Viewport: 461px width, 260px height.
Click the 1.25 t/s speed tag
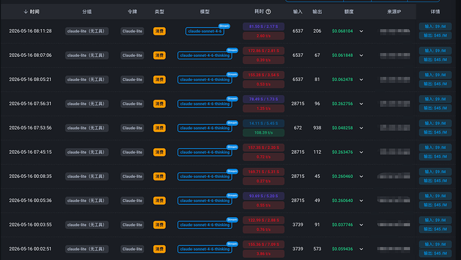263,108
